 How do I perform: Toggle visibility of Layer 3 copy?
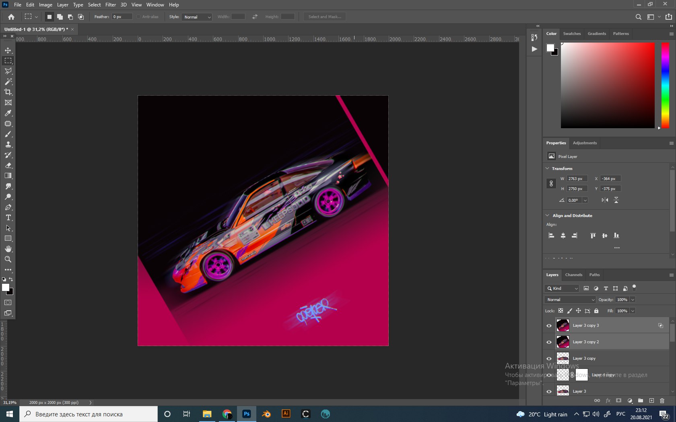click(549, 358)
